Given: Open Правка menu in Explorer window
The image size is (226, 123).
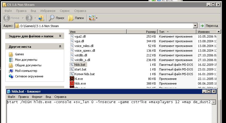Looking at the screenshot, I should click(x=21, y=11).
